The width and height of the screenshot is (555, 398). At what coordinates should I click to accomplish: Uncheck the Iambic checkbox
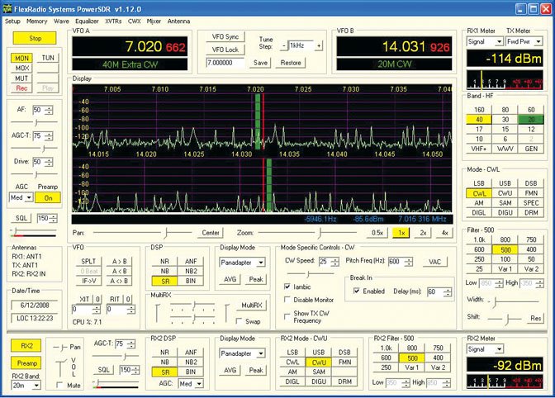pyautogui.click(x=287, y=287)
